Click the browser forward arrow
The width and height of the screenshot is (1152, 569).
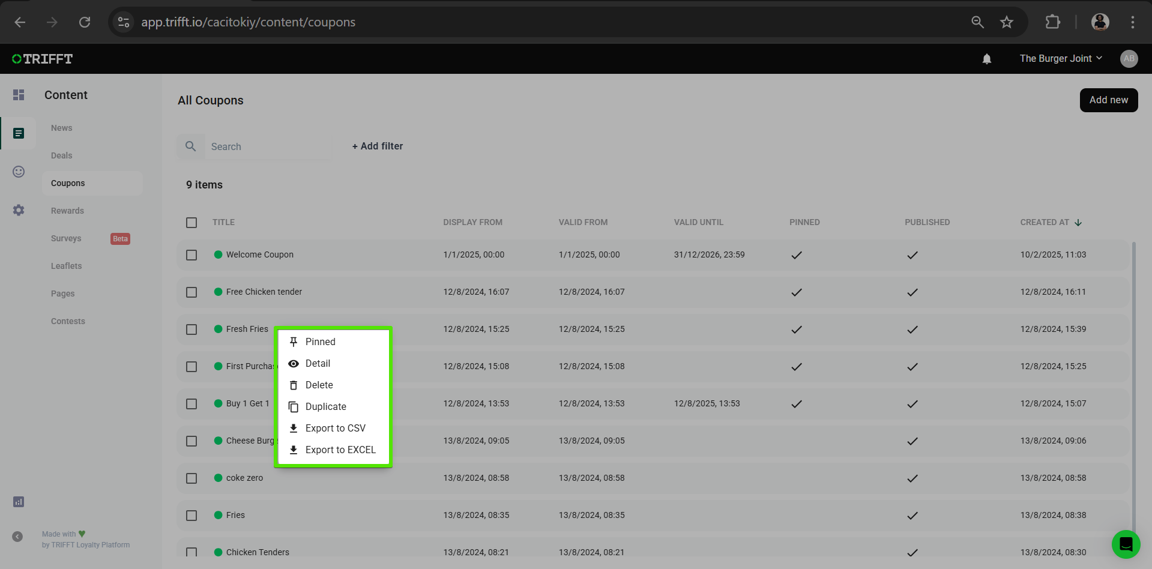52,22
